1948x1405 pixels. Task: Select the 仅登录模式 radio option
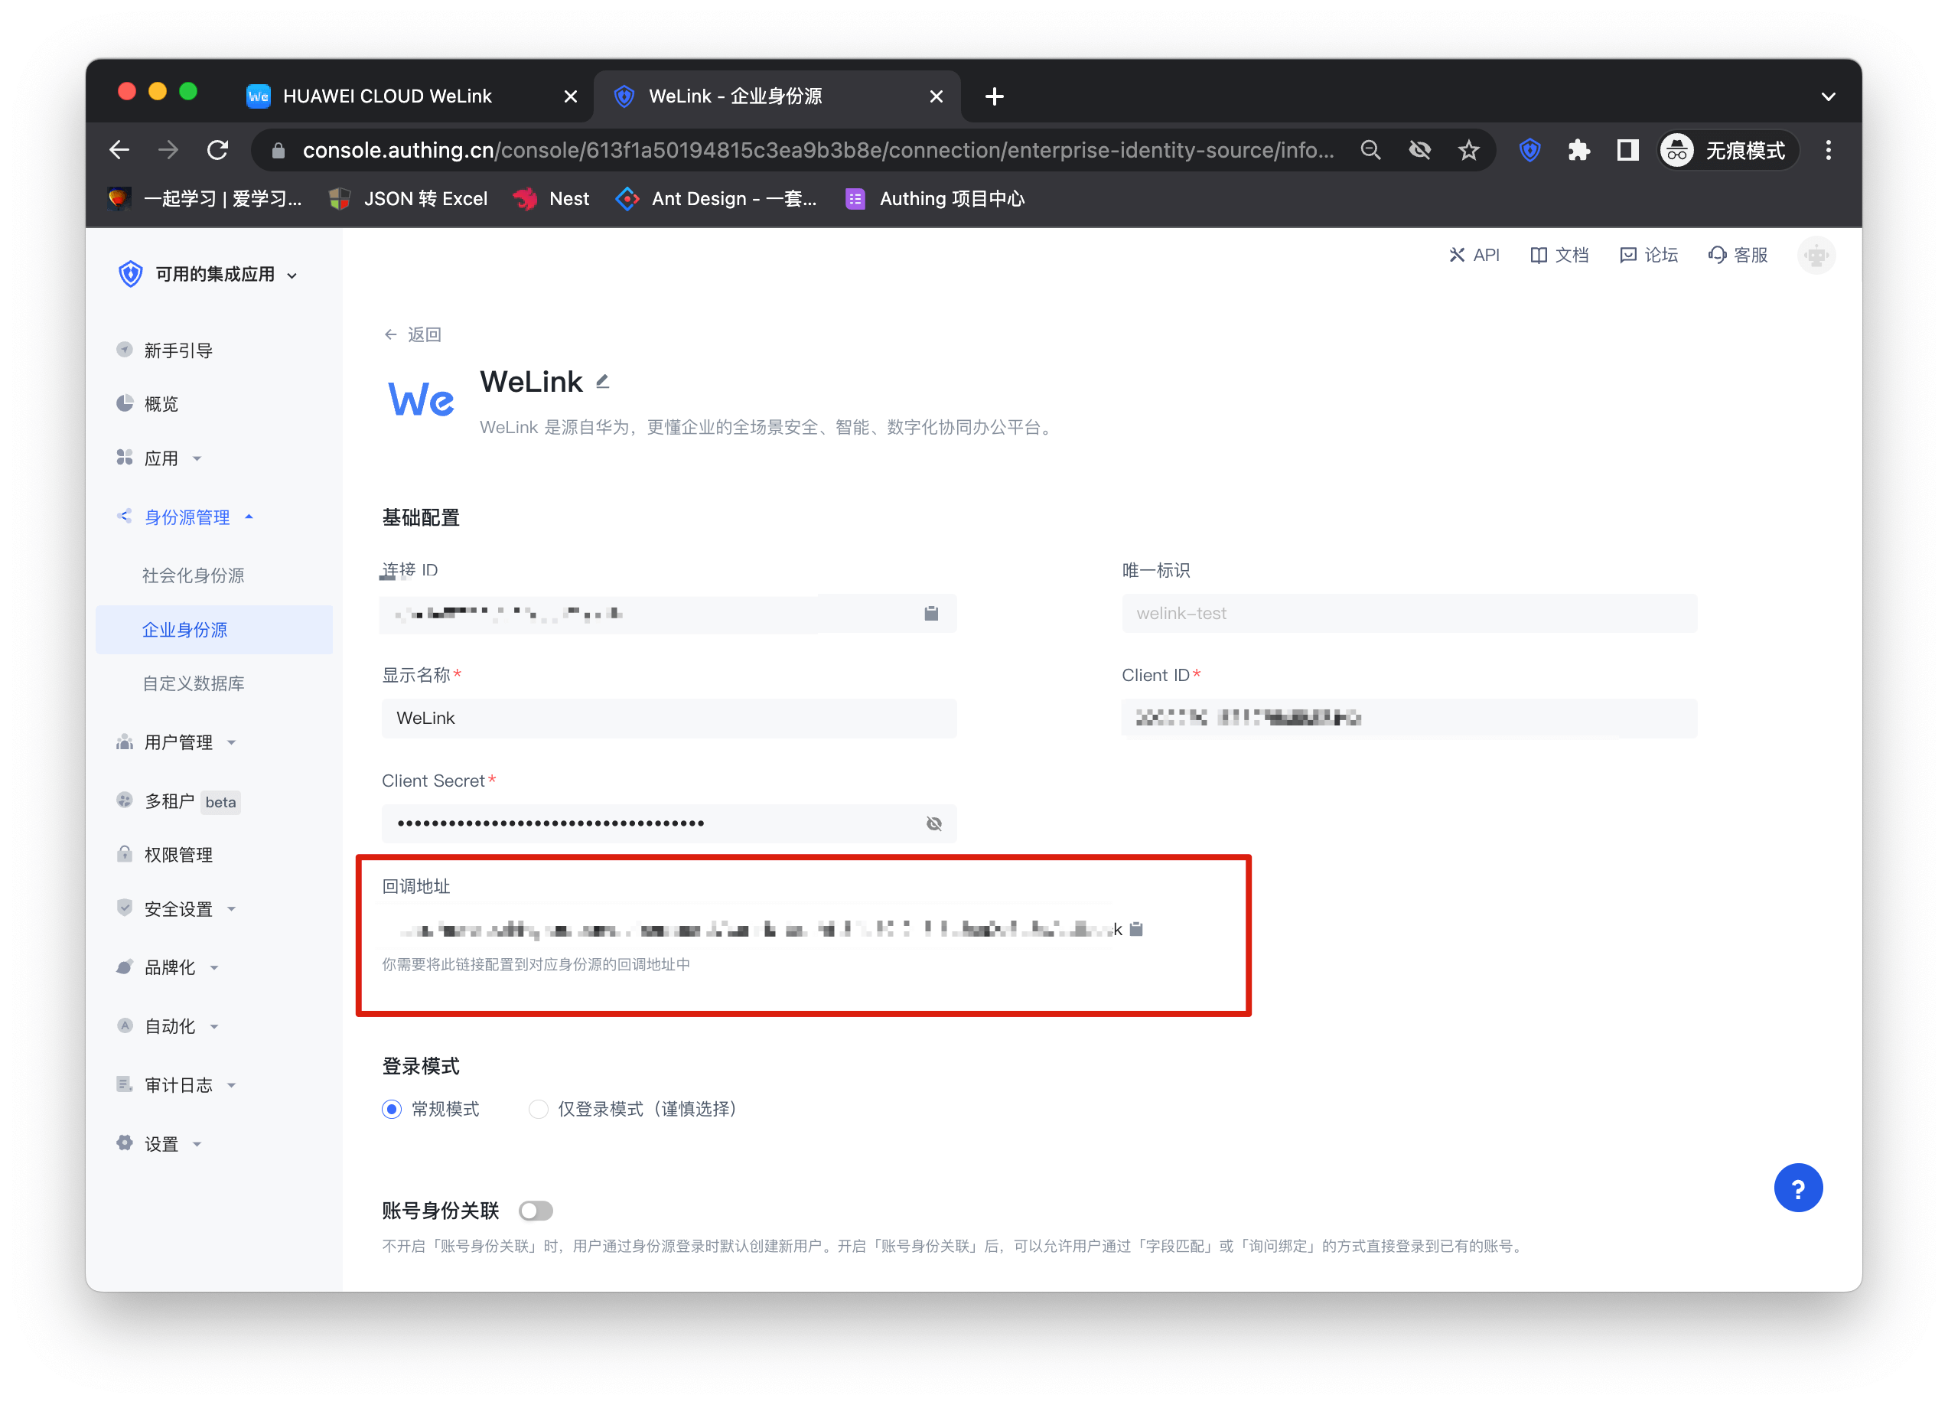[x=539, y=1109]
